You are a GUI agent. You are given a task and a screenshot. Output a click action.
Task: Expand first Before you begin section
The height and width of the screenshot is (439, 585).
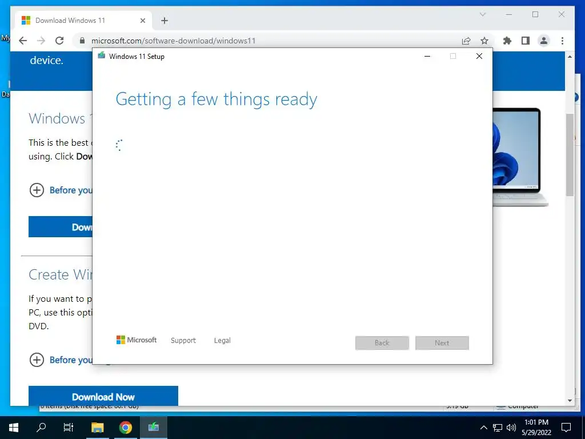tap(37, 190)
